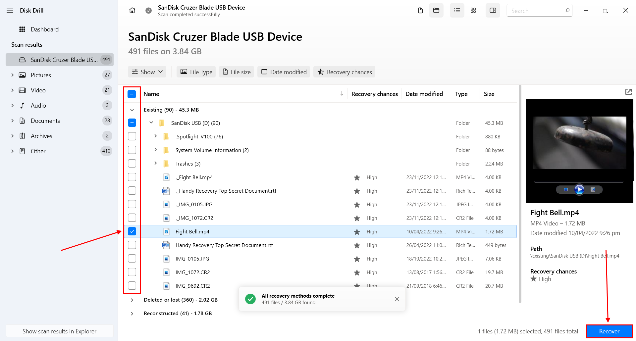Image resolution: width=636 pixels, height=341 pixels.
Task: Switch to file view icon
Action: tap(420, 11)
